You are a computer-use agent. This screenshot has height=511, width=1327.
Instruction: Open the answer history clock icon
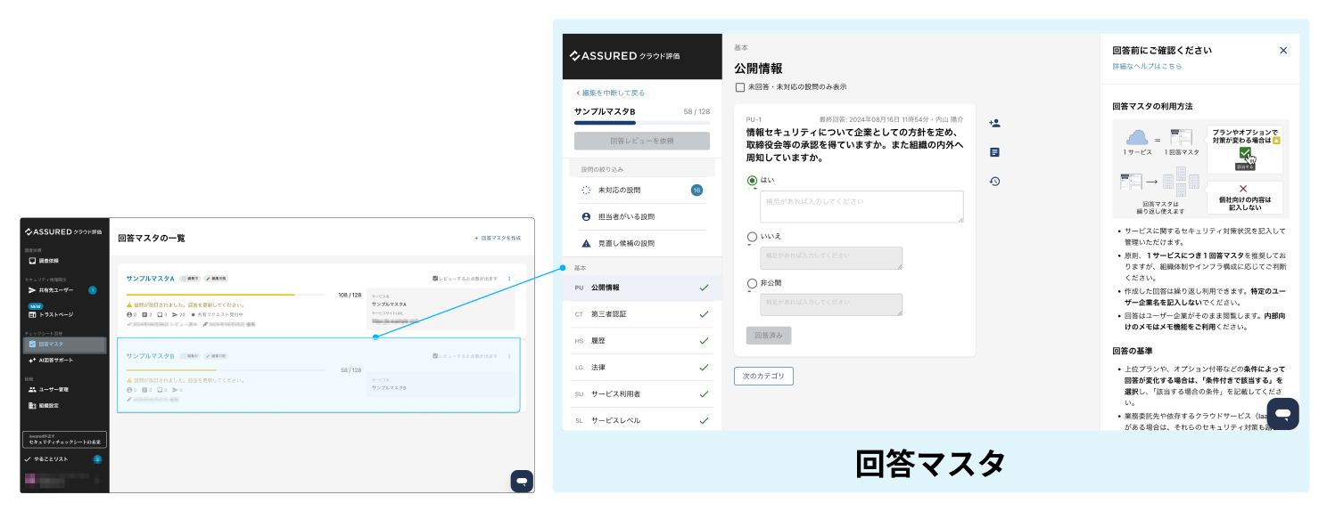tap(994, 182)
